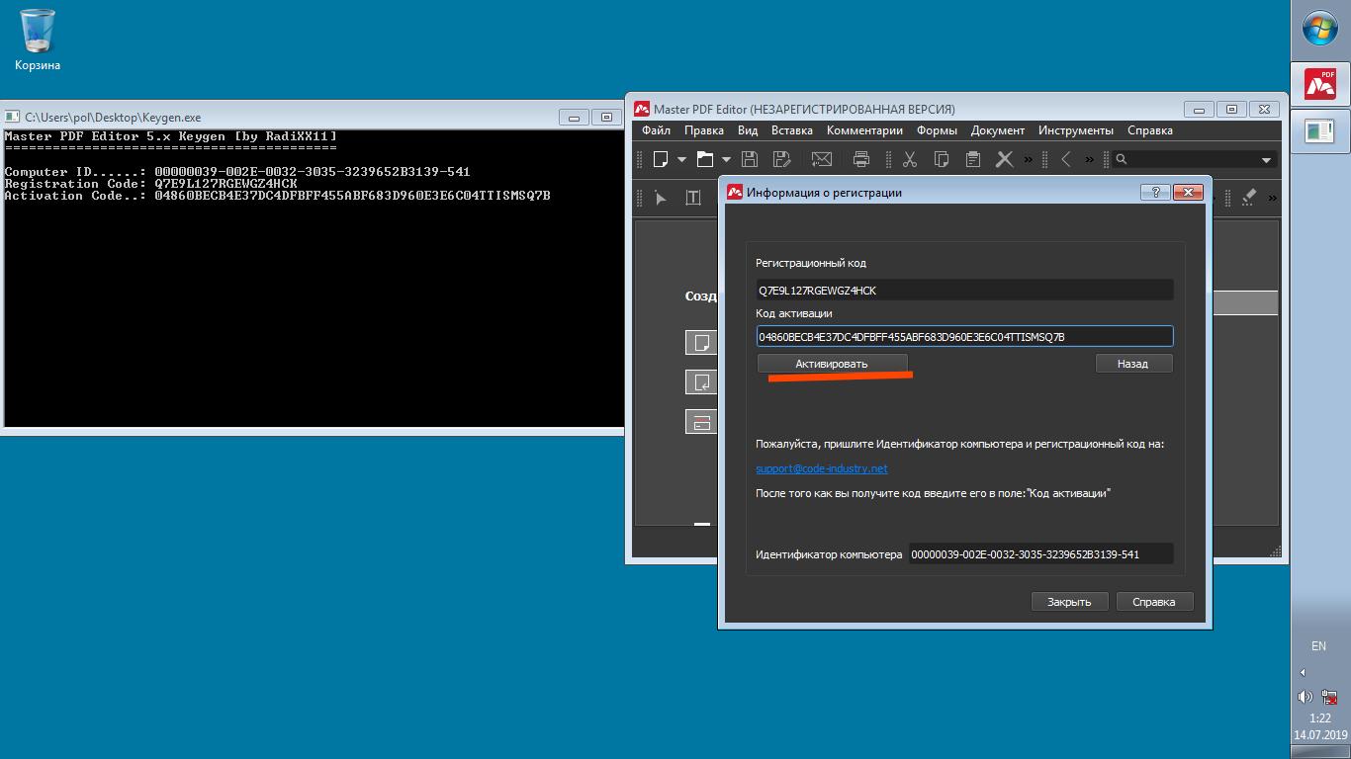The width and height of the screenshot is (1351, 759).
Task: Click the Activation Code line in Keygen console
Action: (x=277, y=196)
